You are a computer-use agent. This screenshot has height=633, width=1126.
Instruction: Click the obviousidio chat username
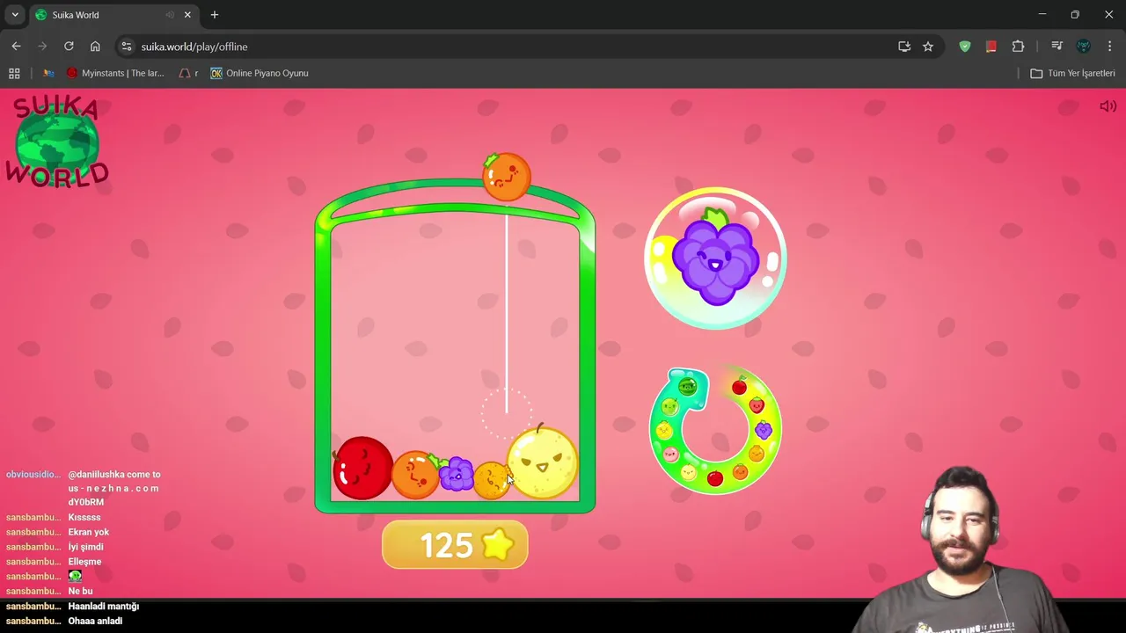[33, 474]
